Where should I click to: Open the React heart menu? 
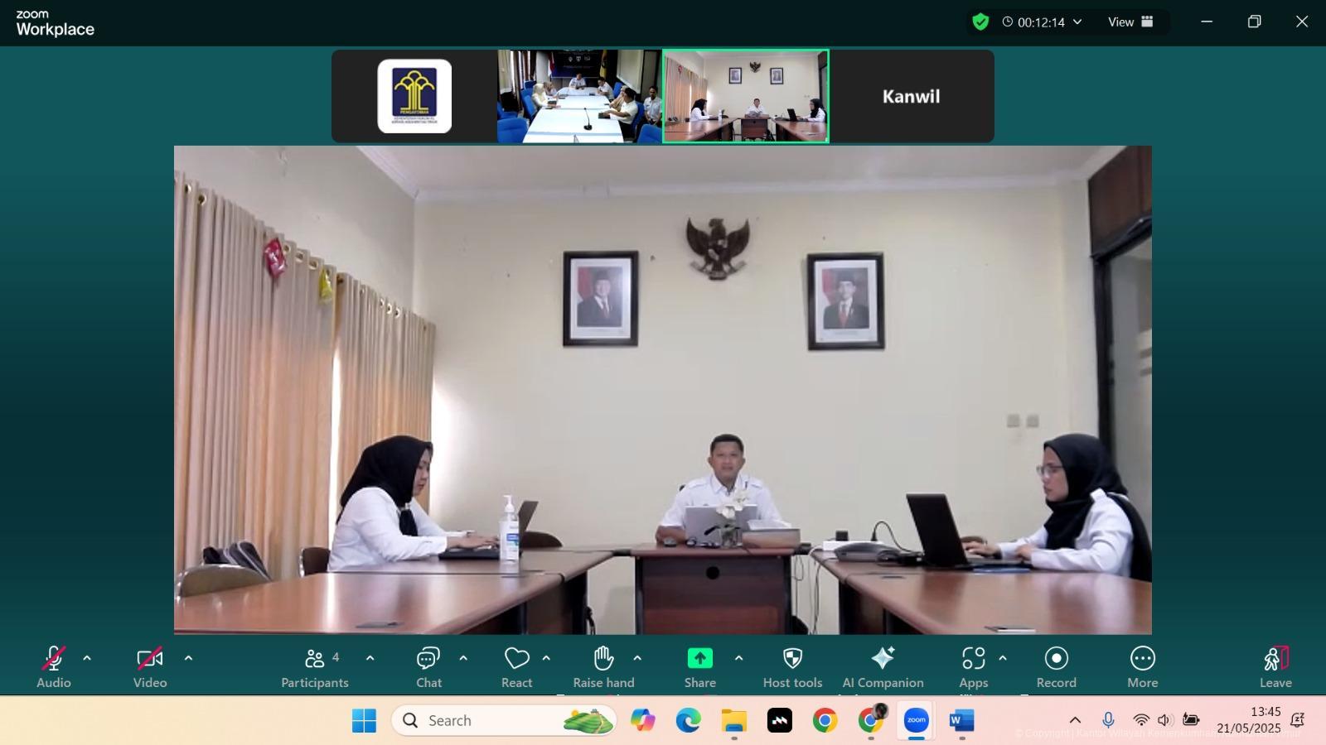(x=517, y=667)
